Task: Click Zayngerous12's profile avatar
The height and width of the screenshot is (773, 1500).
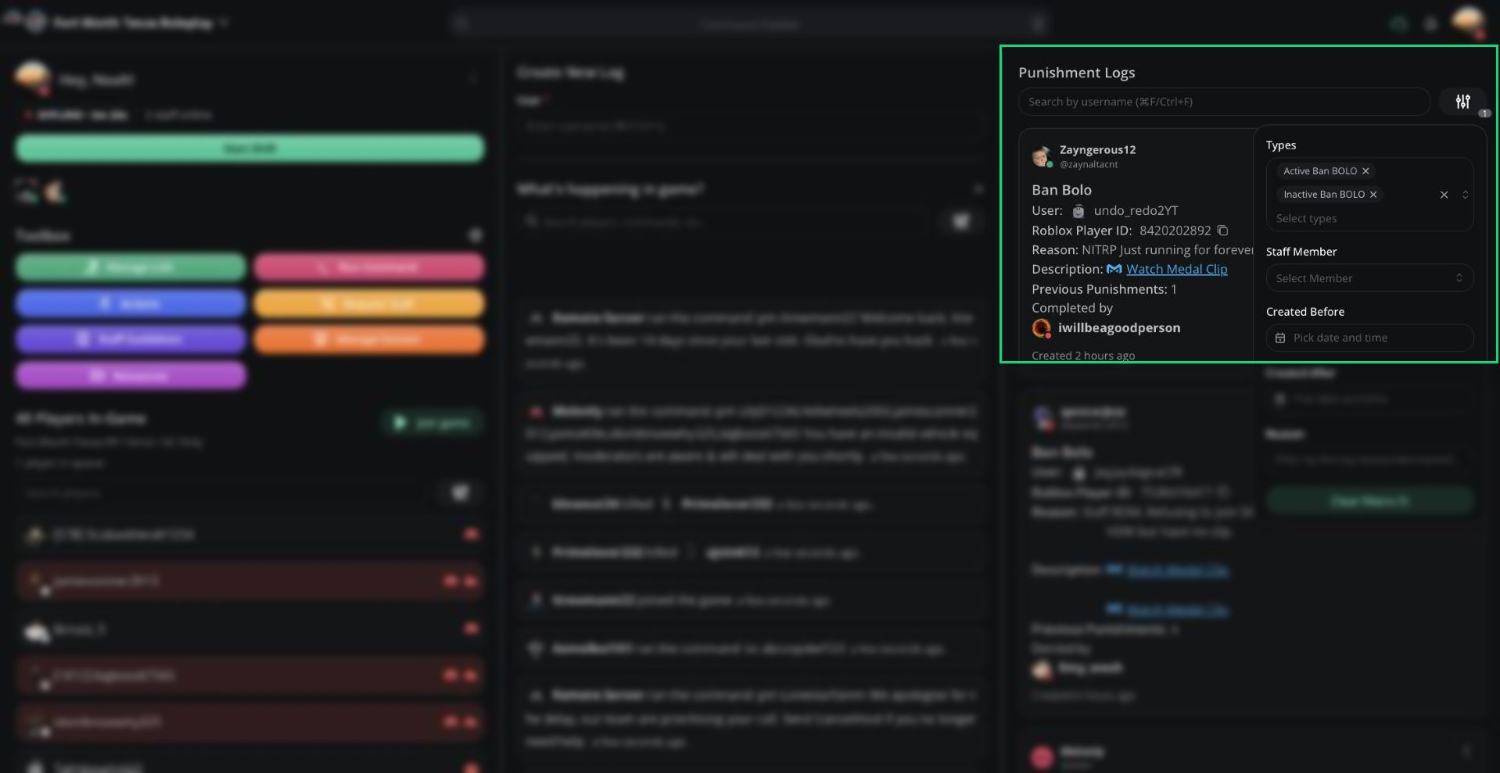Action: point(1042,156)
